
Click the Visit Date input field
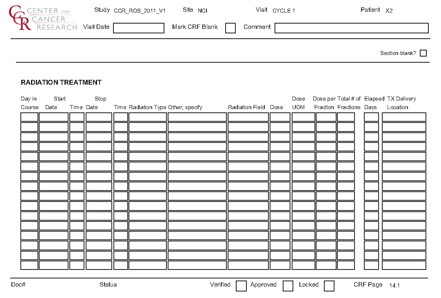pos(139,28)
